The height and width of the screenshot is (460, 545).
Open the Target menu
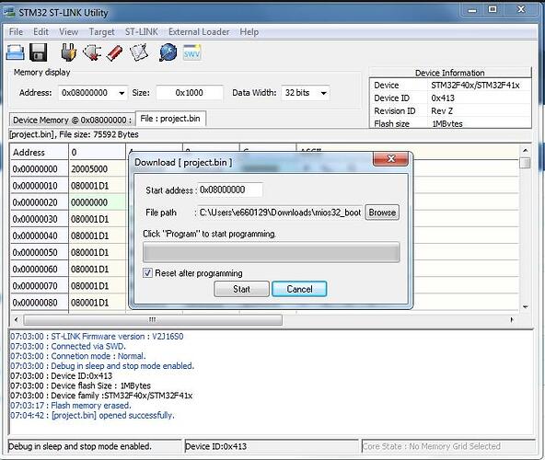(x=101, y=32)
